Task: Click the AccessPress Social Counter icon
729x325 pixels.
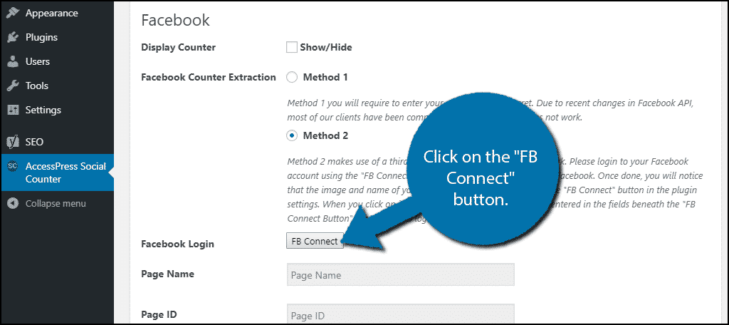Action: pyautogui.click(x=13, y=167)
